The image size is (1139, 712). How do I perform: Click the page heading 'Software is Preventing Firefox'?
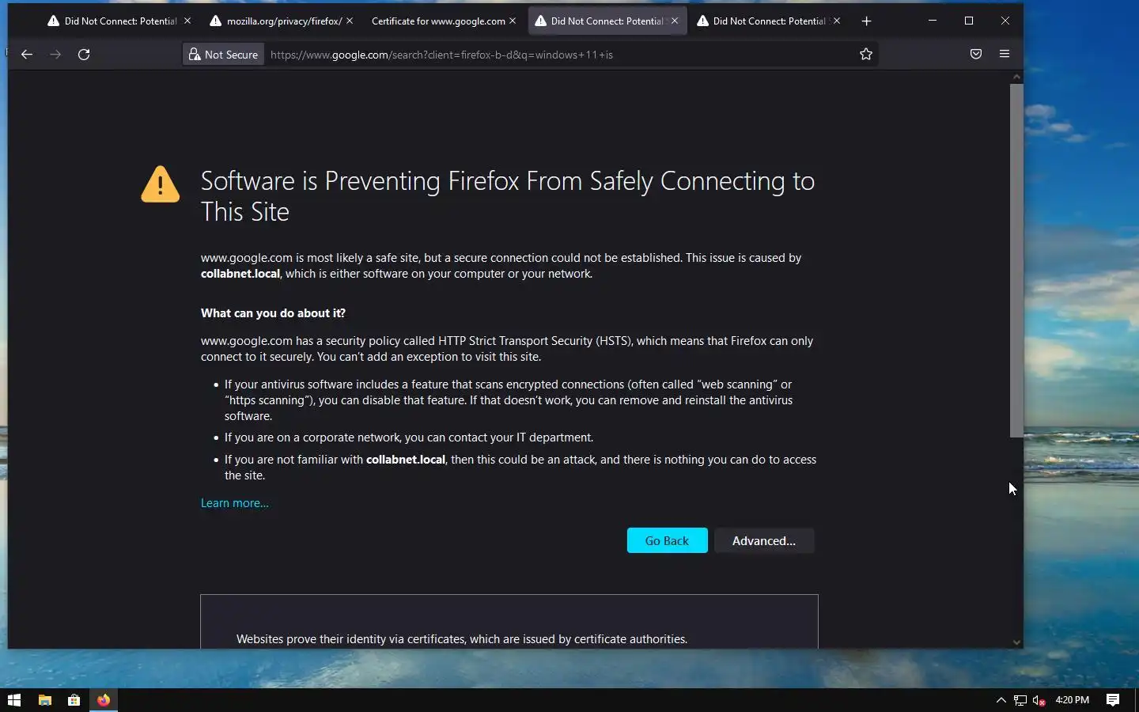(x=508, y=196)
